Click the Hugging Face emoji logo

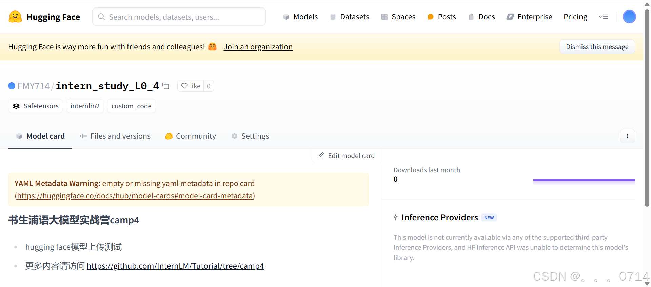[x=15, y=17]
